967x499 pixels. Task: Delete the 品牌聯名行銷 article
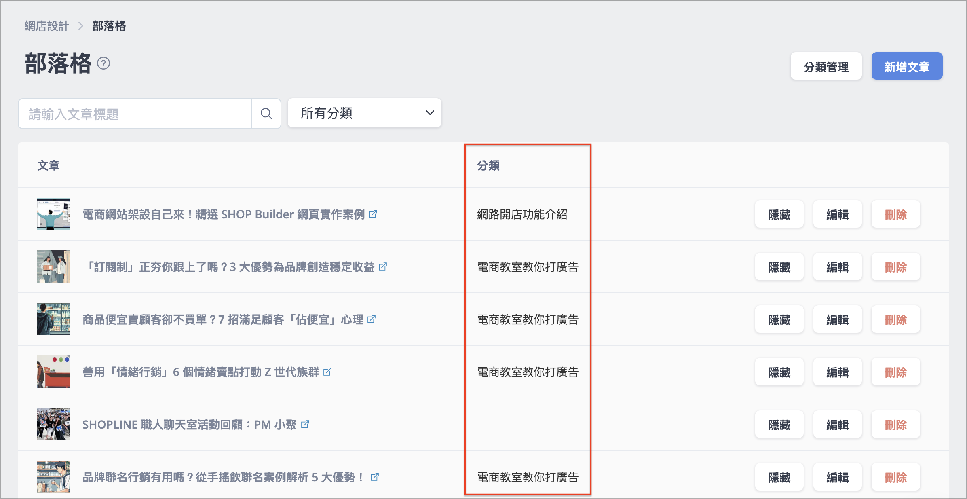[x=895, y=477]
